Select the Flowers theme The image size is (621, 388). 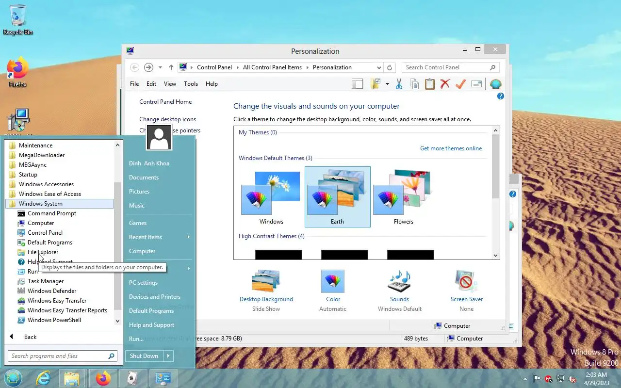click(x=404, y=197)
